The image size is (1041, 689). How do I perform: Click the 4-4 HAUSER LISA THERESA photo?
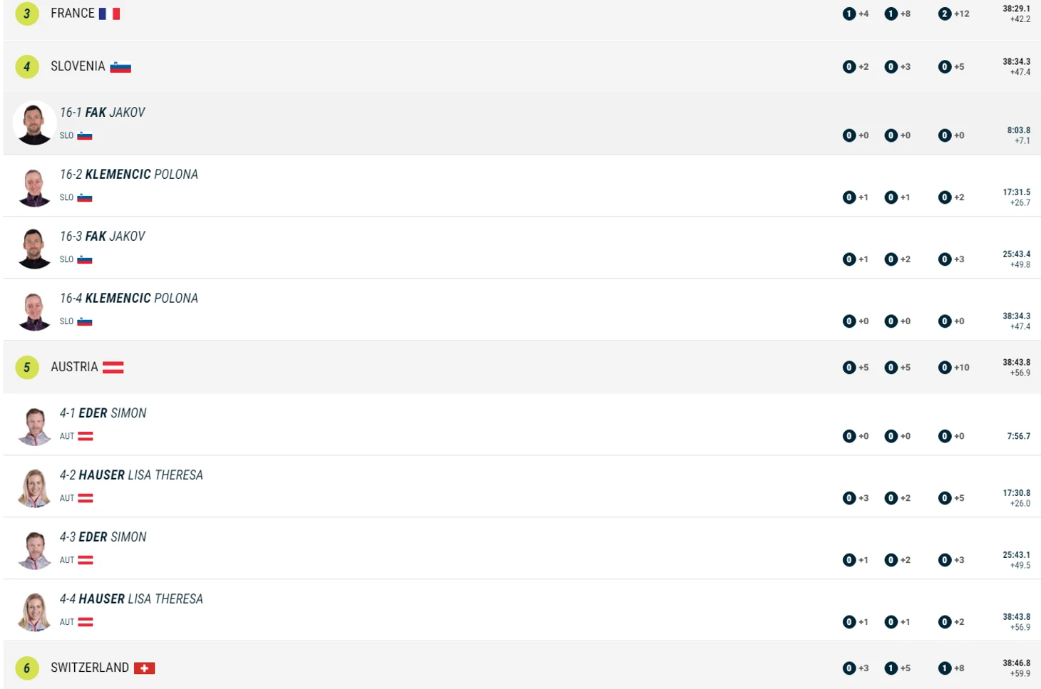click(x=34, y=612)
